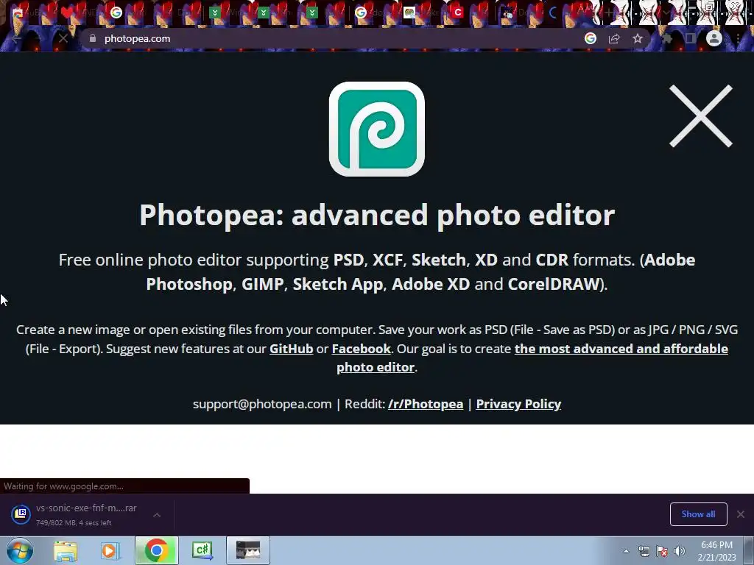The image size is (754, 565).
Task: Open the Privacy Policy link
Action: coord(518,404)
